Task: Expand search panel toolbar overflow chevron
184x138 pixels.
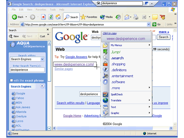Action: [48, 34]
